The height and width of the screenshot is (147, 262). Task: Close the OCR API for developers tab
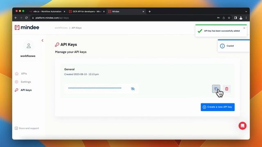(104, 11)
